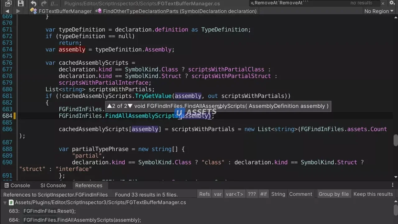Viewport: 398px width, 224px height.
Task: Click line number 674 in the gutter
Action: point(7,49)
